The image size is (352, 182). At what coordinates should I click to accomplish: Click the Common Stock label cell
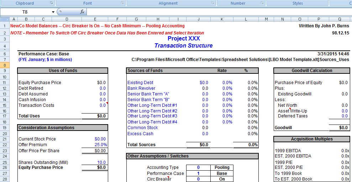[142, 128]
